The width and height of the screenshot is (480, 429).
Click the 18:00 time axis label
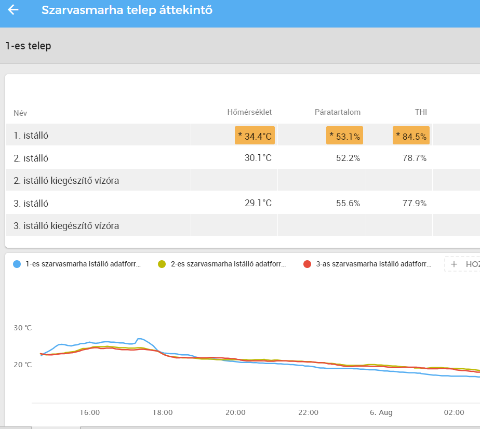163,412
